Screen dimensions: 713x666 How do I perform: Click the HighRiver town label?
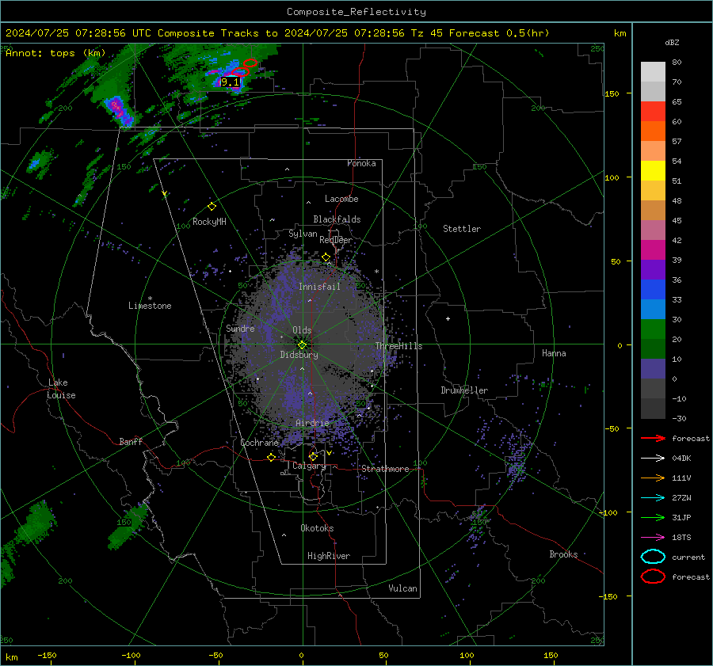[329, 556]
